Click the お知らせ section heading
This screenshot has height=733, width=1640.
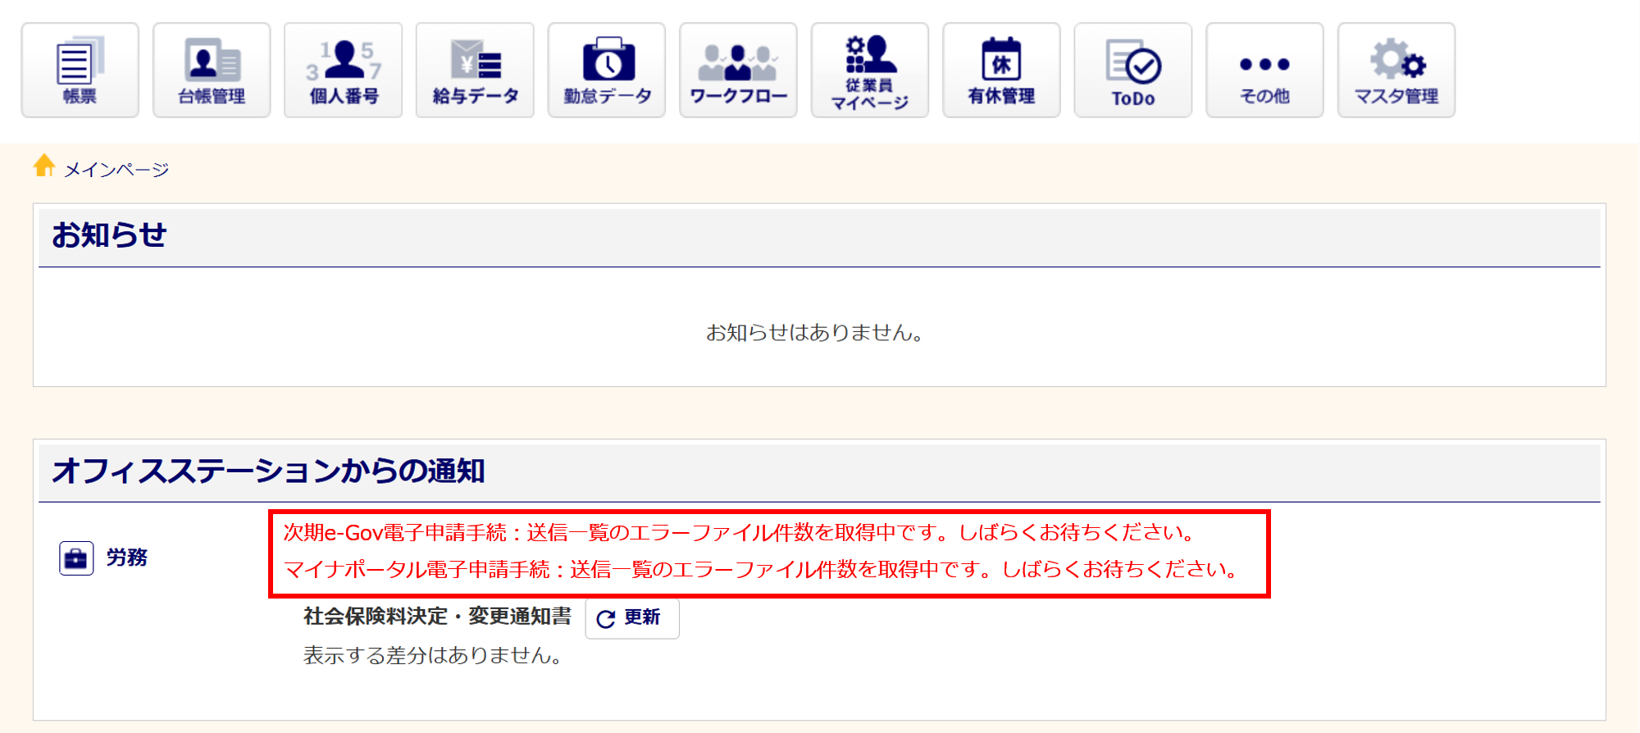coord(109,235)
